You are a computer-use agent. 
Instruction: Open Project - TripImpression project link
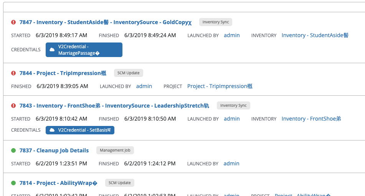(220, 86)
